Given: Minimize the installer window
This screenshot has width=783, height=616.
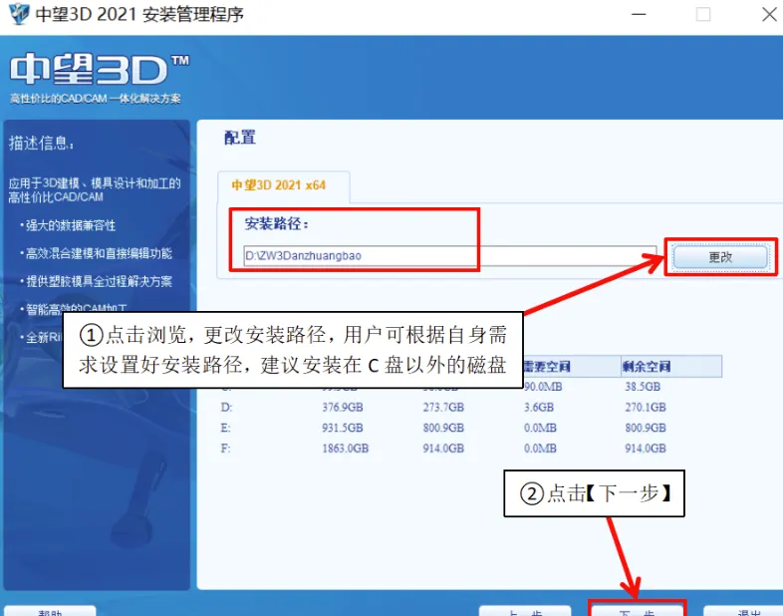Looking at the screenshot, I should click(639, 15).
